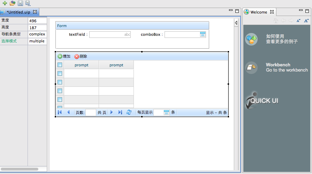Click the properties panel horizontal scrollbar
The width and height of the screenshot is (312, 174).
pos(20,169)
